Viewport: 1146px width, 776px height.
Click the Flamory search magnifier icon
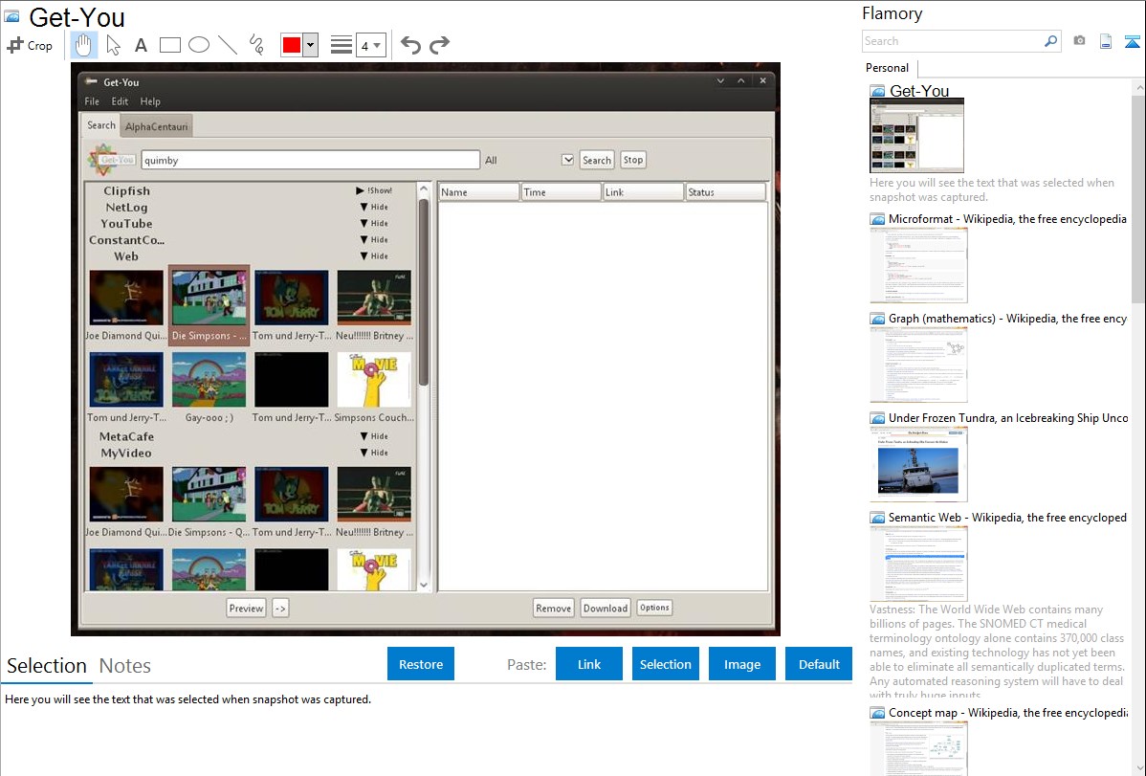(1050, 41)
